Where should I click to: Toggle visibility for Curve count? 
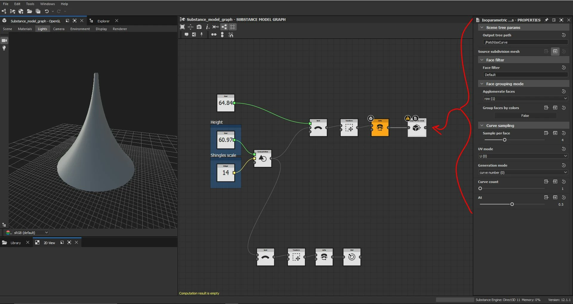(555, 182)
